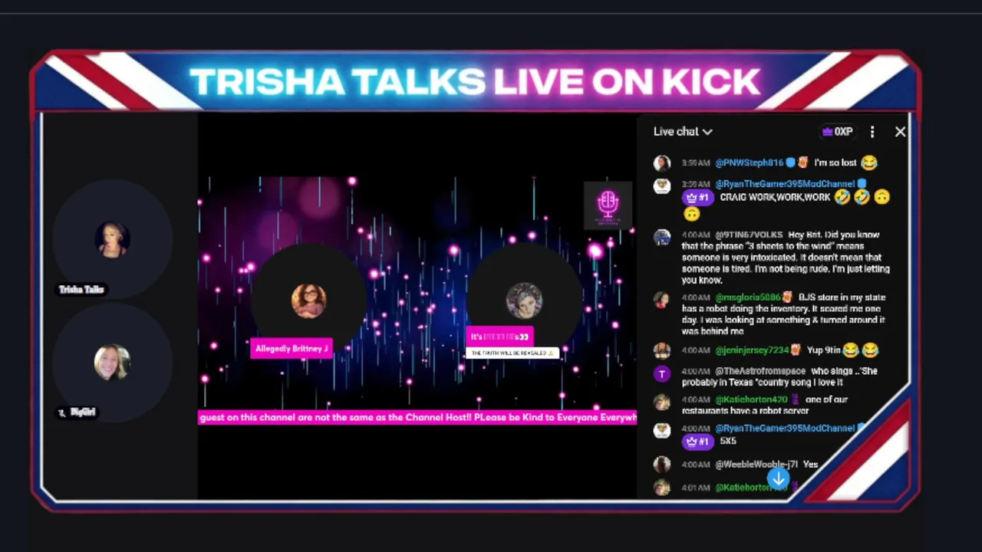Open the avatar on the CRAIG WORK message
This screenshot has height=552, width=982.
pyautogui.click(x=662, y=186)
